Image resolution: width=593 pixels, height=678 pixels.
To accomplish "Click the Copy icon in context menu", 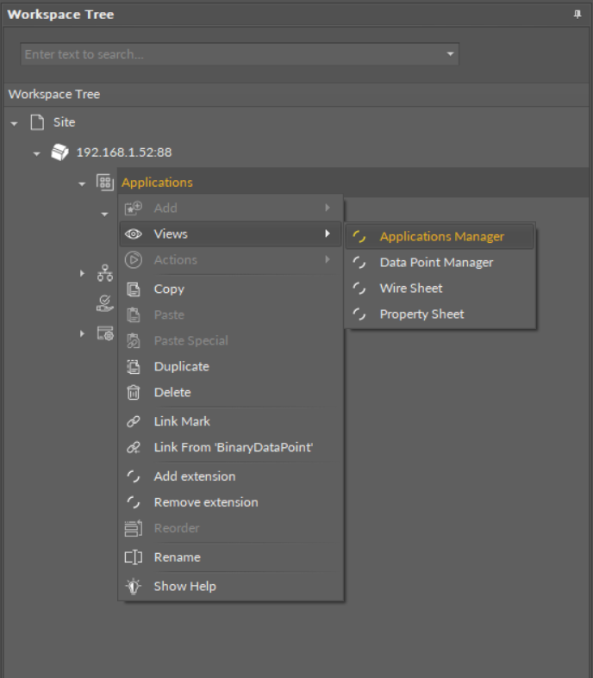I will click(134, 289).
